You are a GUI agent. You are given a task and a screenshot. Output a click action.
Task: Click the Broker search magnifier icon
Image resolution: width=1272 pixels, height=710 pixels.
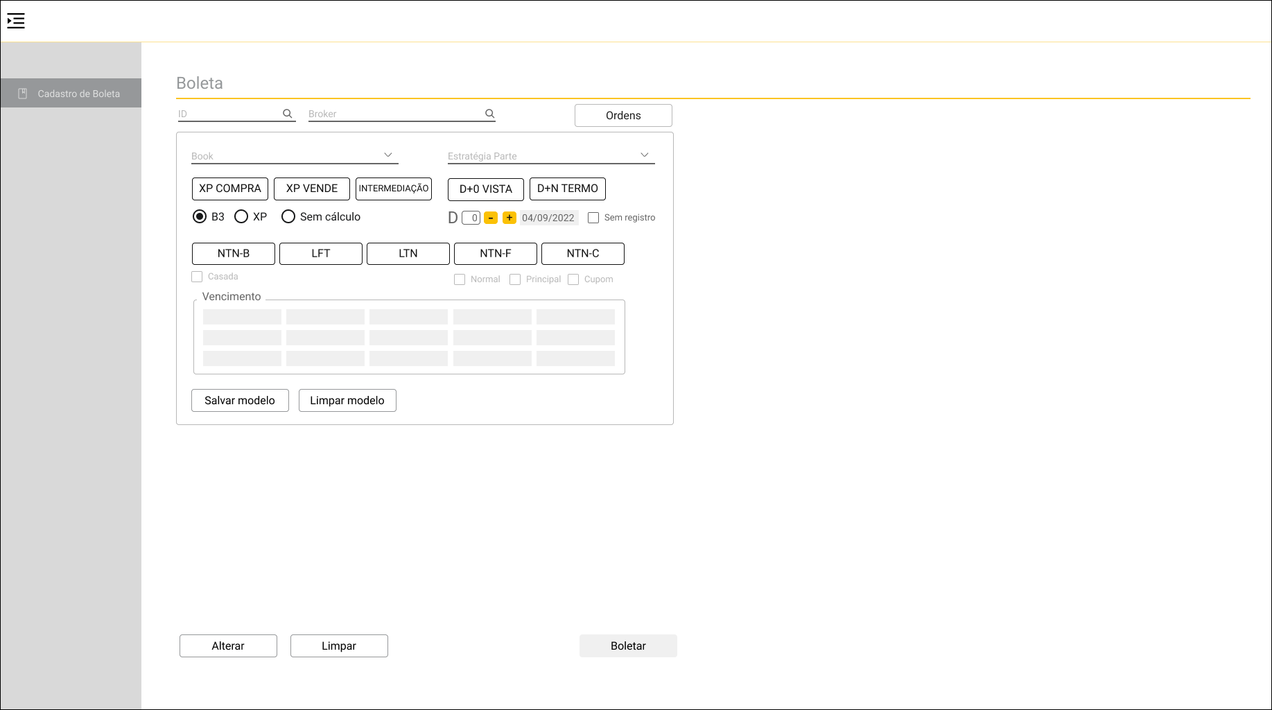click(489, 114)
